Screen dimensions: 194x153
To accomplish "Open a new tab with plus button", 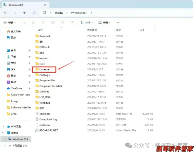I will click(x=54, y=5).
